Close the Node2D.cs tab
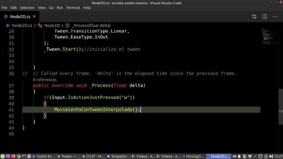 [34, 16]
